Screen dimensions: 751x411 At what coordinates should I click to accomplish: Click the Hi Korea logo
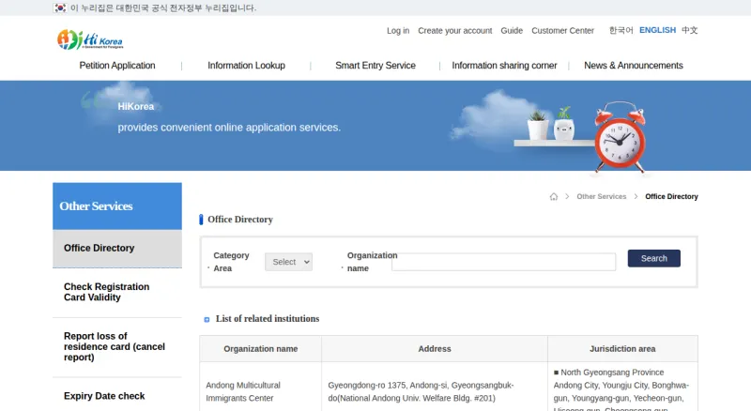click(x=90, y=39)
